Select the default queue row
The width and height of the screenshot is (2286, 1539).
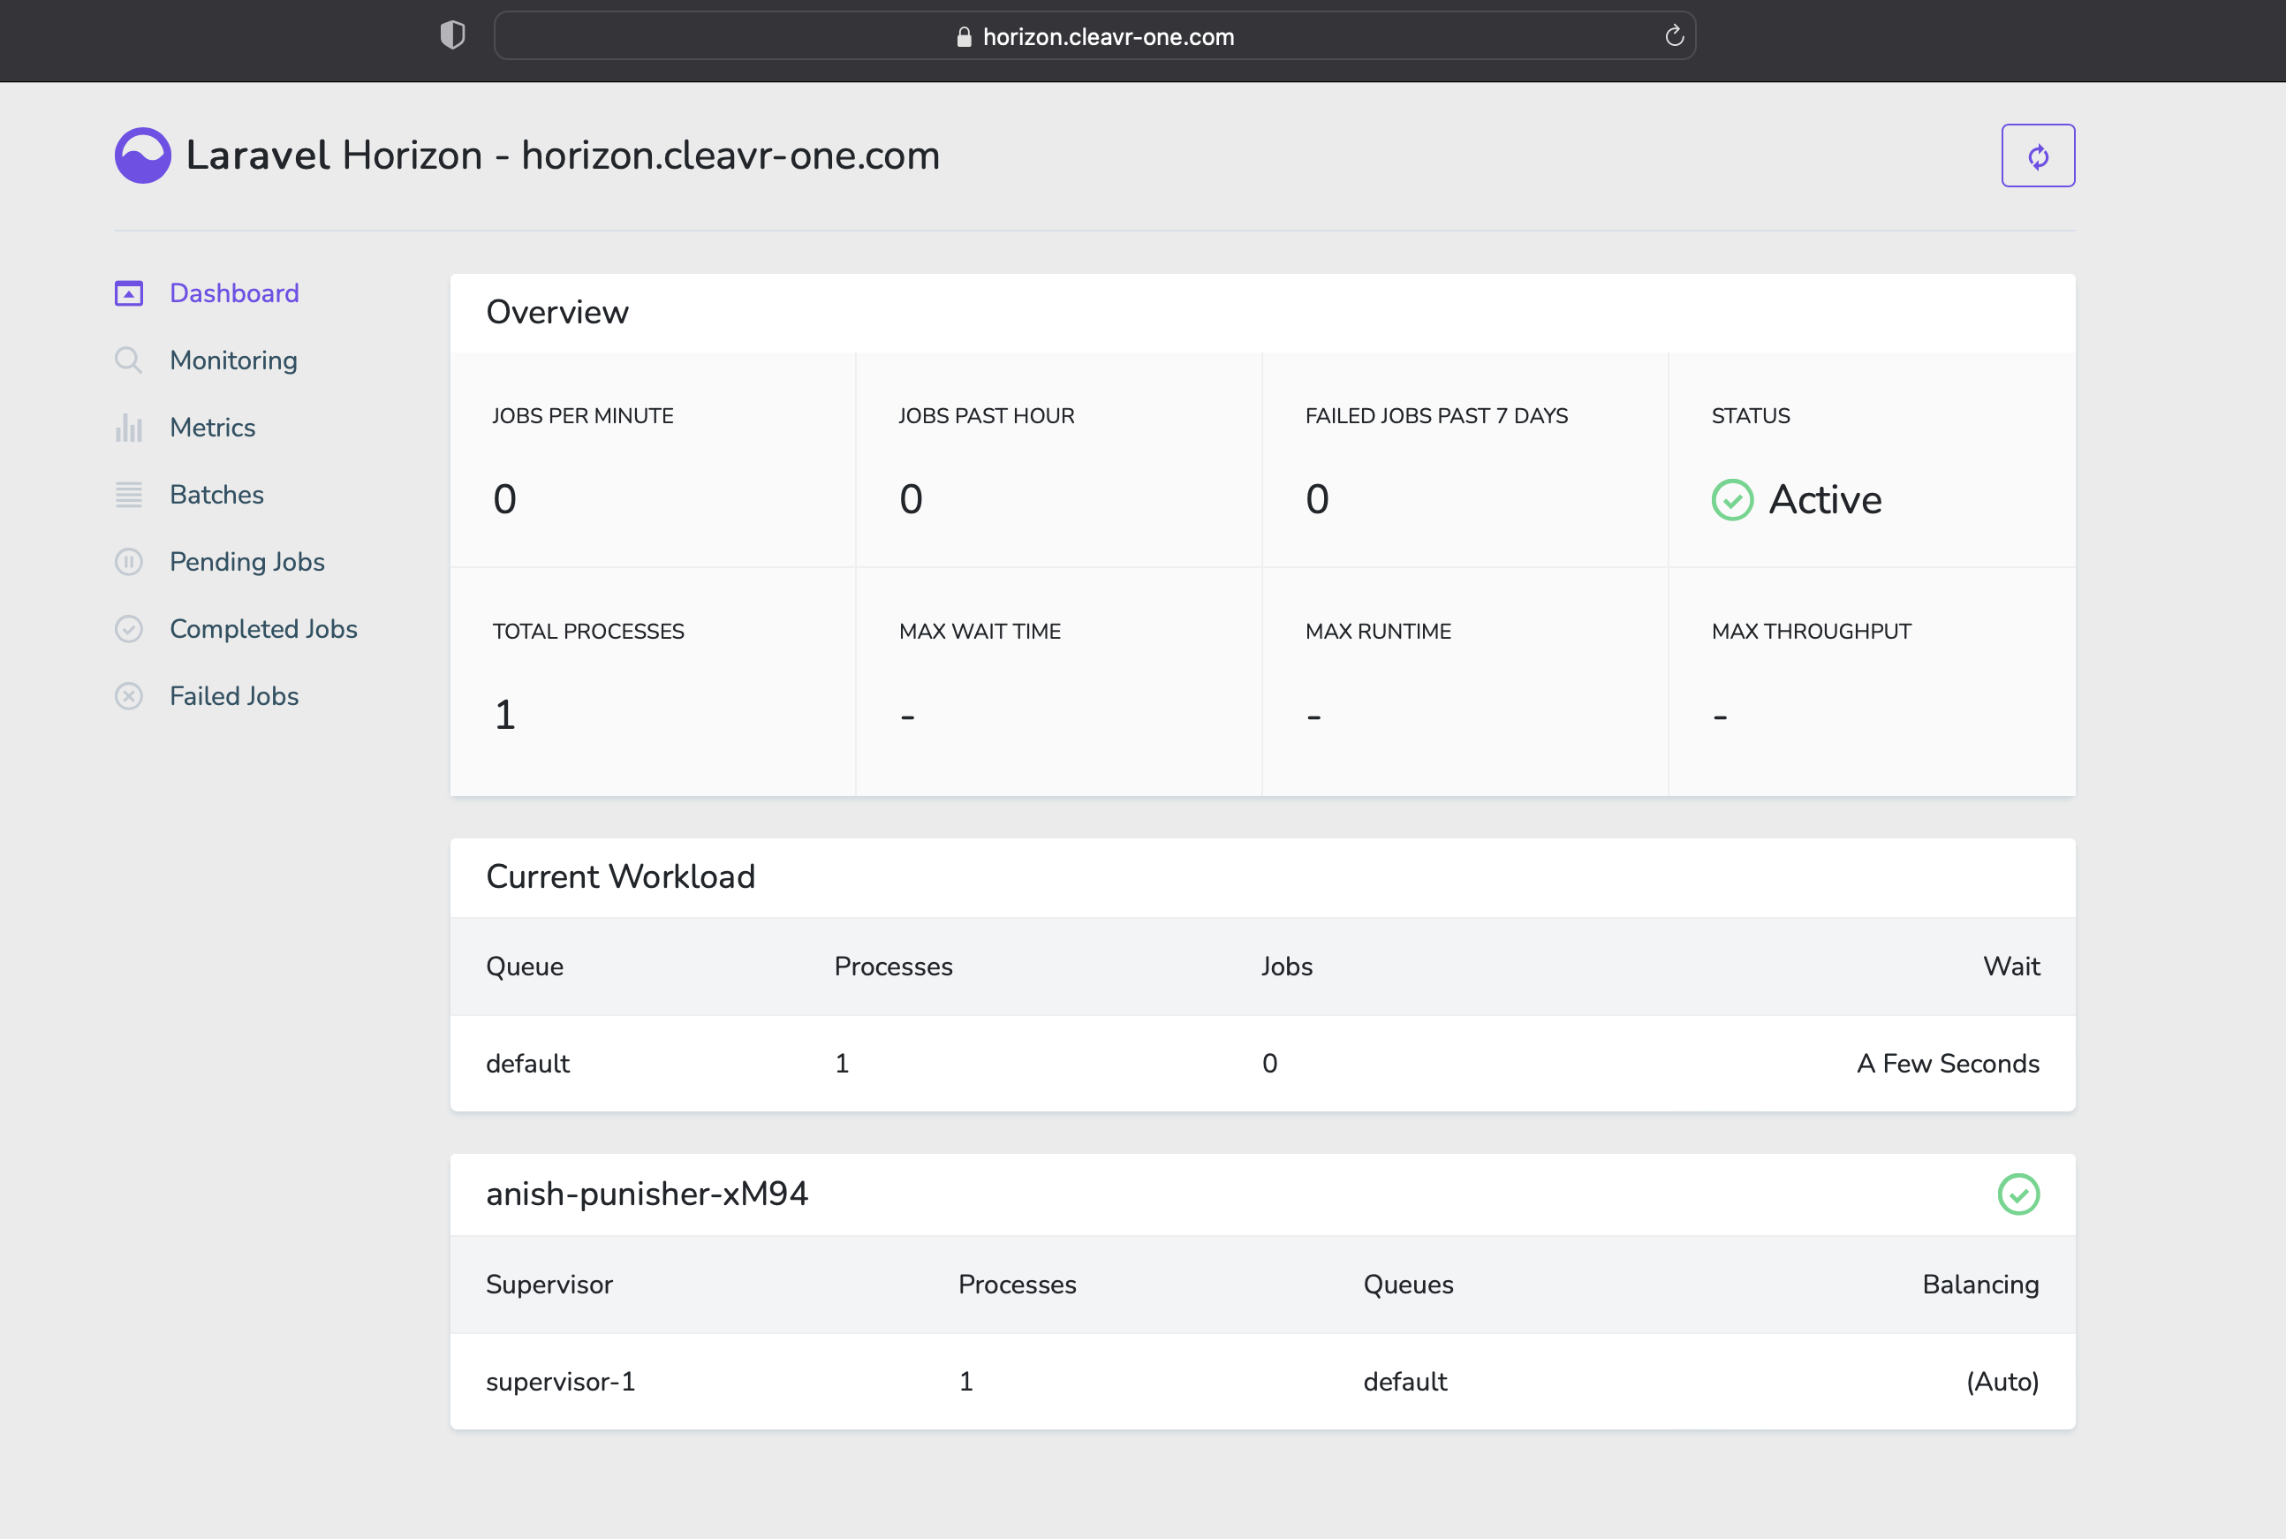[1262, 1065]
